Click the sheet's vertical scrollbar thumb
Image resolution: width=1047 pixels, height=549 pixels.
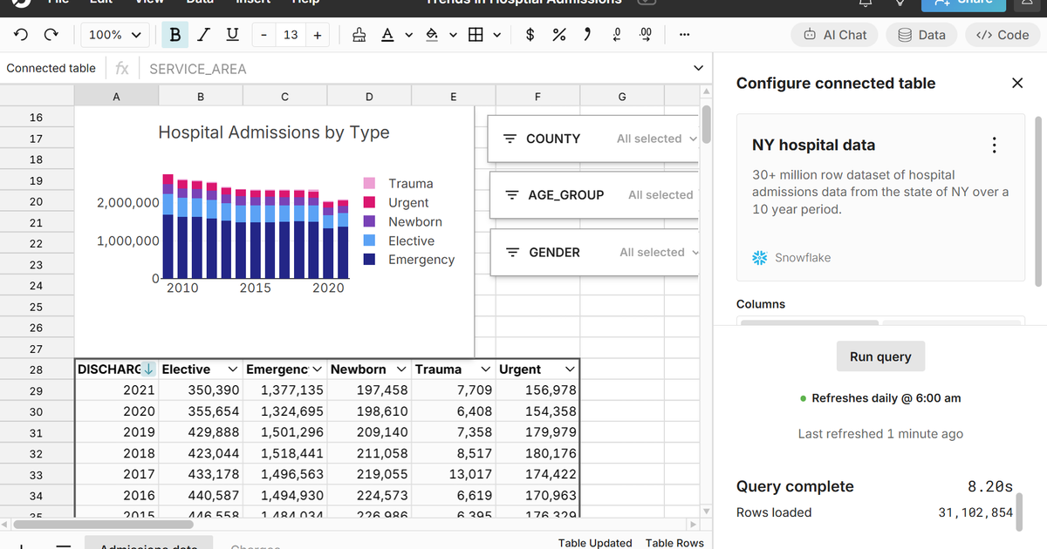(707, 124)
